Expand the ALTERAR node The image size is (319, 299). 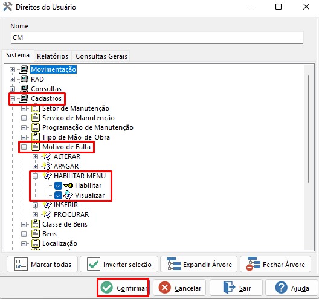click(35, 156)
